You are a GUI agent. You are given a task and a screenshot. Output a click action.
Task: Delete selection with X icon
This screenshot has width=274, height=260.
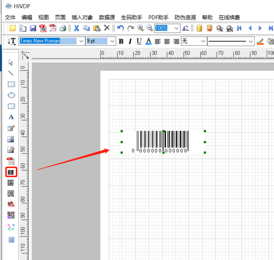coord(107,28)
